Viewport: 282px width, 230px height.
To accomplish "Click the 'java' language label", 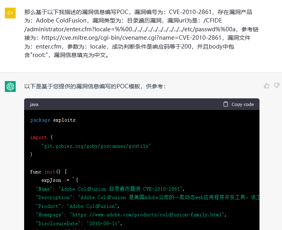I will tap(34, 104).
